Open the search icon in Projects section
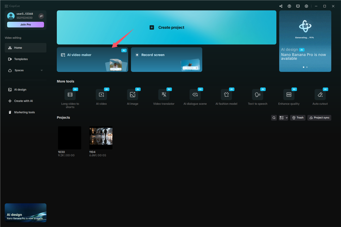The width and height of the screenshot is (341, 227). point(274,118)
